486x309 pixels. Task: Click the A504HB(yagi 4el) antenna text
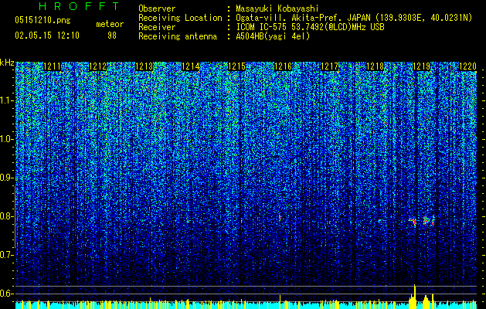point(273,36)
